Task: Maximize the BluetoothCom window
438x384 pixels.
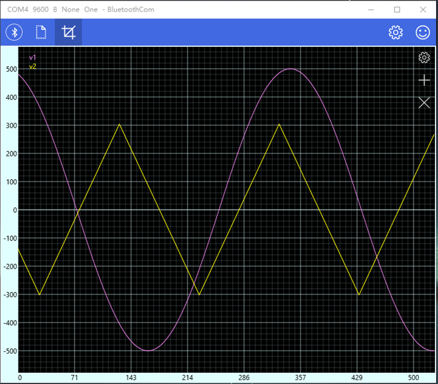Action: tap(397, 9)
